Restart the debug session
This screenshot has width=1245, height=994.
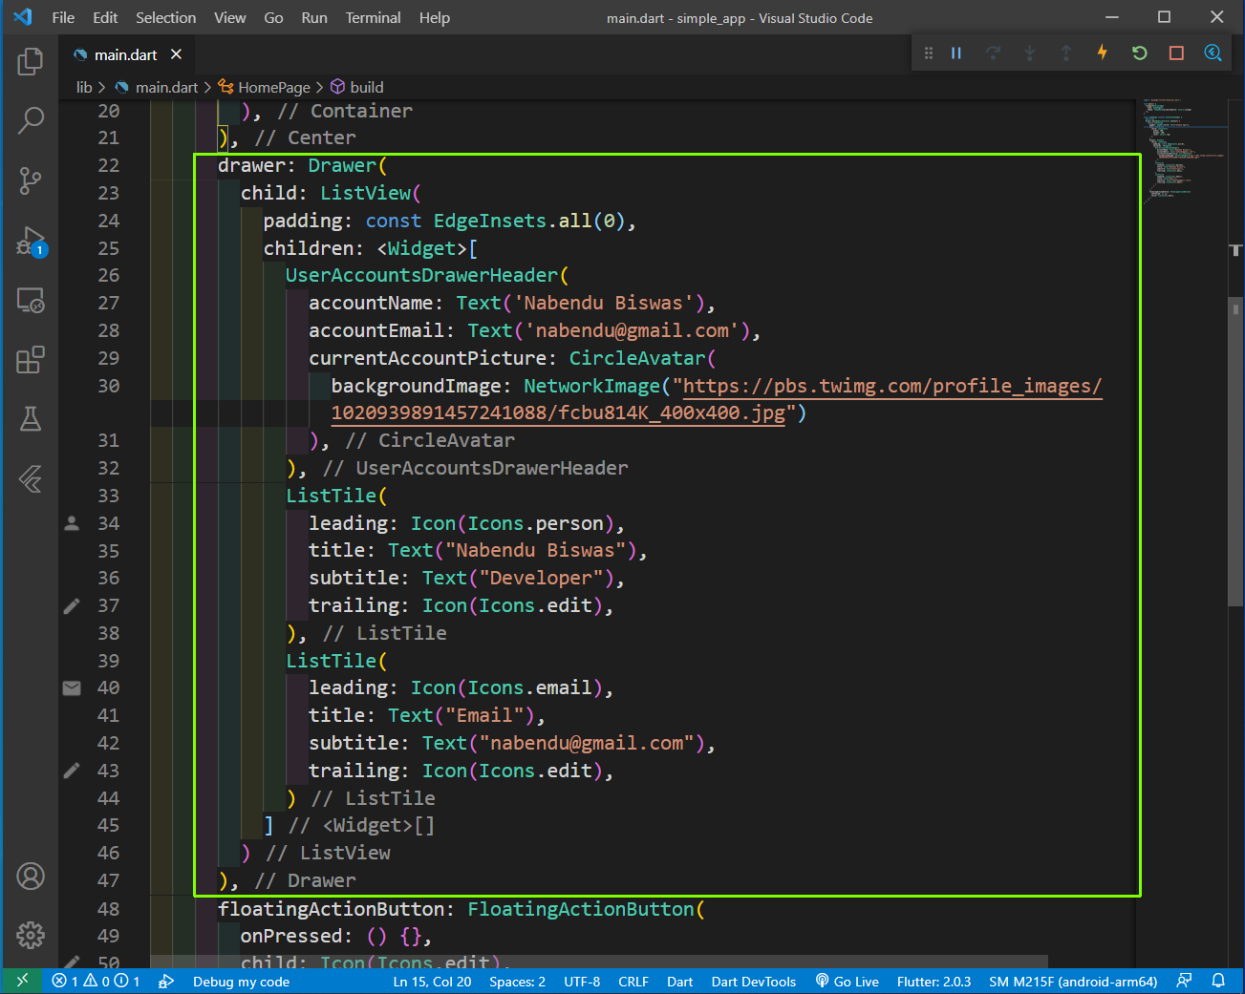click(x=1139, y=53)
